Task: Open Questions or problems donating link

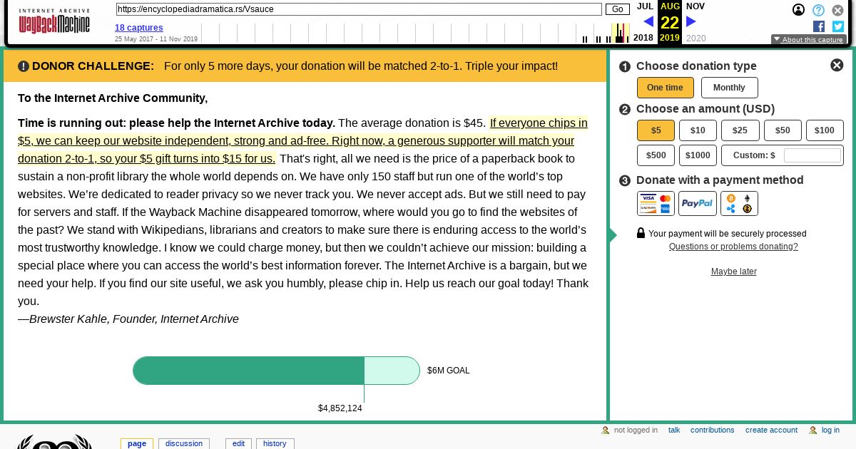Action: pyautogui.click(x=733, y=247)
